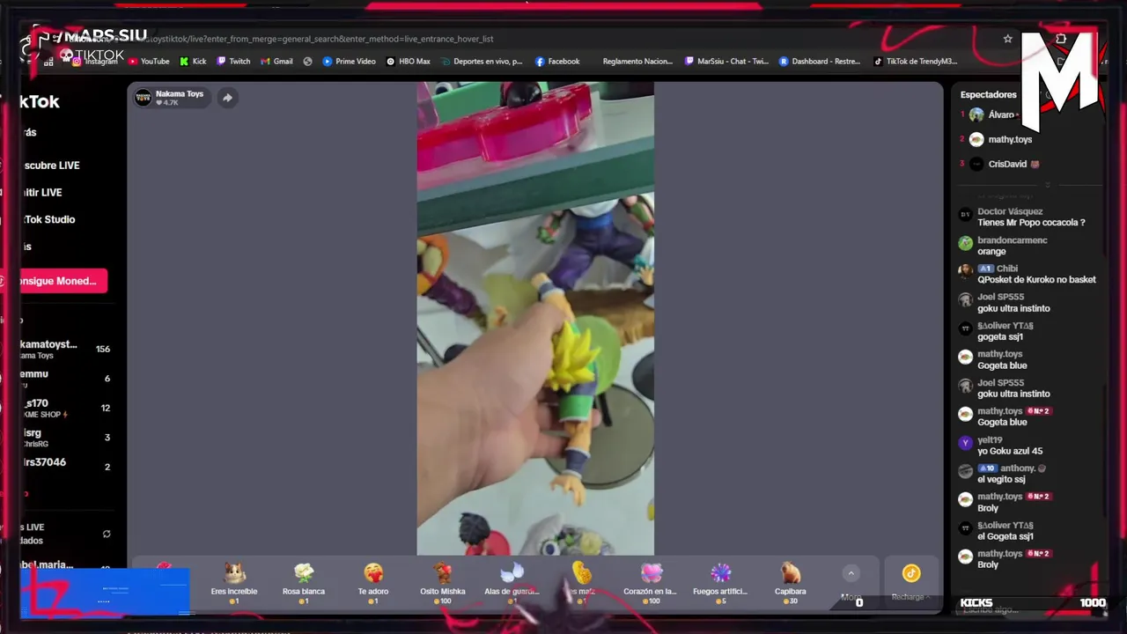Open the Twitch bookmark
The image size is (1127, 634).
coord(233,62)
